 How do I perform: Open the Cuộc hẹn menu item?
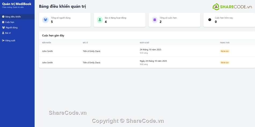tap(10, 22)
